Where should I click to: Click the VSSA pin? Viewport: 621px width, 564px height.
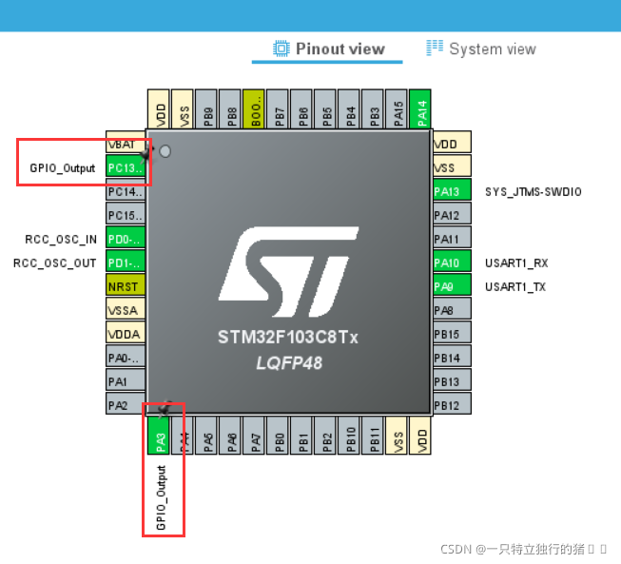click(126, 310)
